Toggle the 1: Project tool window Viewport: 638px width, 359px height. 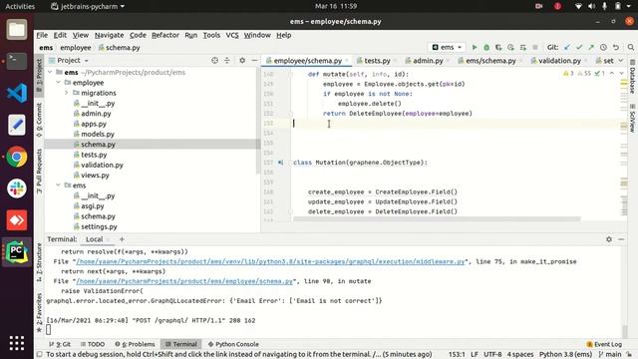tap(39, 75)
